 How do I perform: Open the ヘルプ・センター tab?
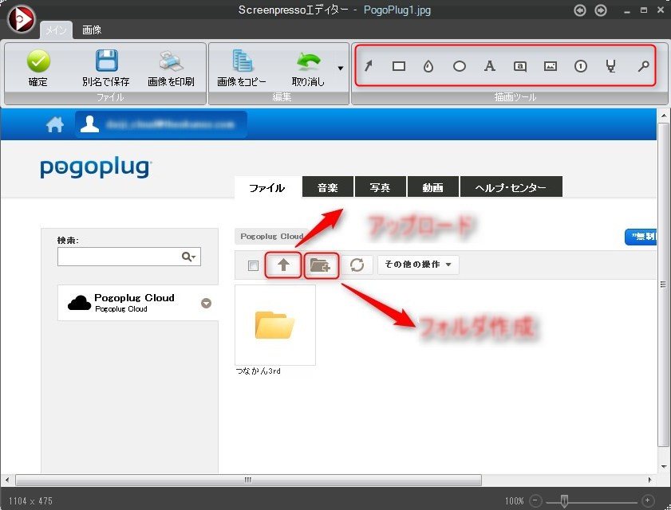(x=511, y=187)
